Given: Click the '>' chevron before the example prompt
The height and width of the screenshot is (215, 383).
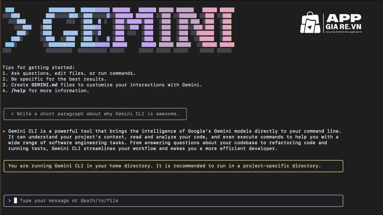Looking at the screenshot, I should (12, 114).
